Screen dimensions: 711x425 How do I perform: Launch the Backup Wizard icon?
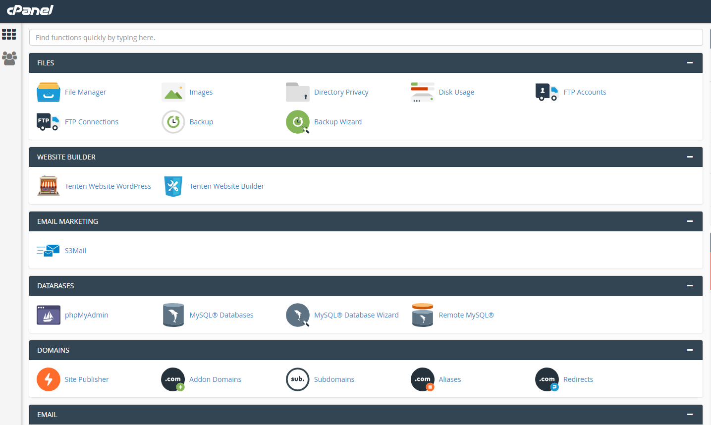coord(298,122)
